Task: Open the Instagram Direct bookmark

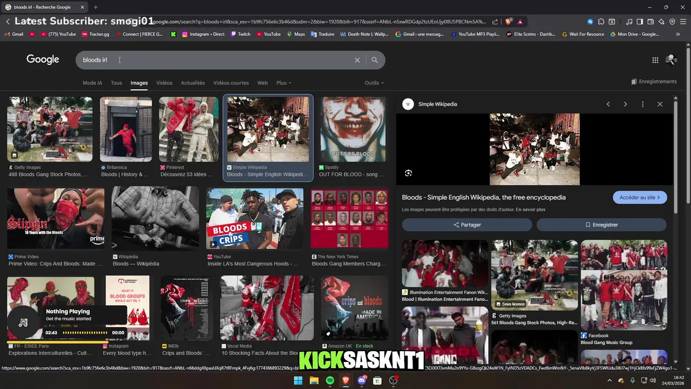Action: (x=203, y=34)
